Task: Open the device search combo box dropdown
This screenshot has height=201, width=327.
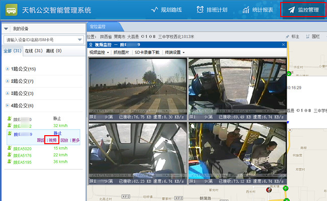Action: tap(80, 40)
